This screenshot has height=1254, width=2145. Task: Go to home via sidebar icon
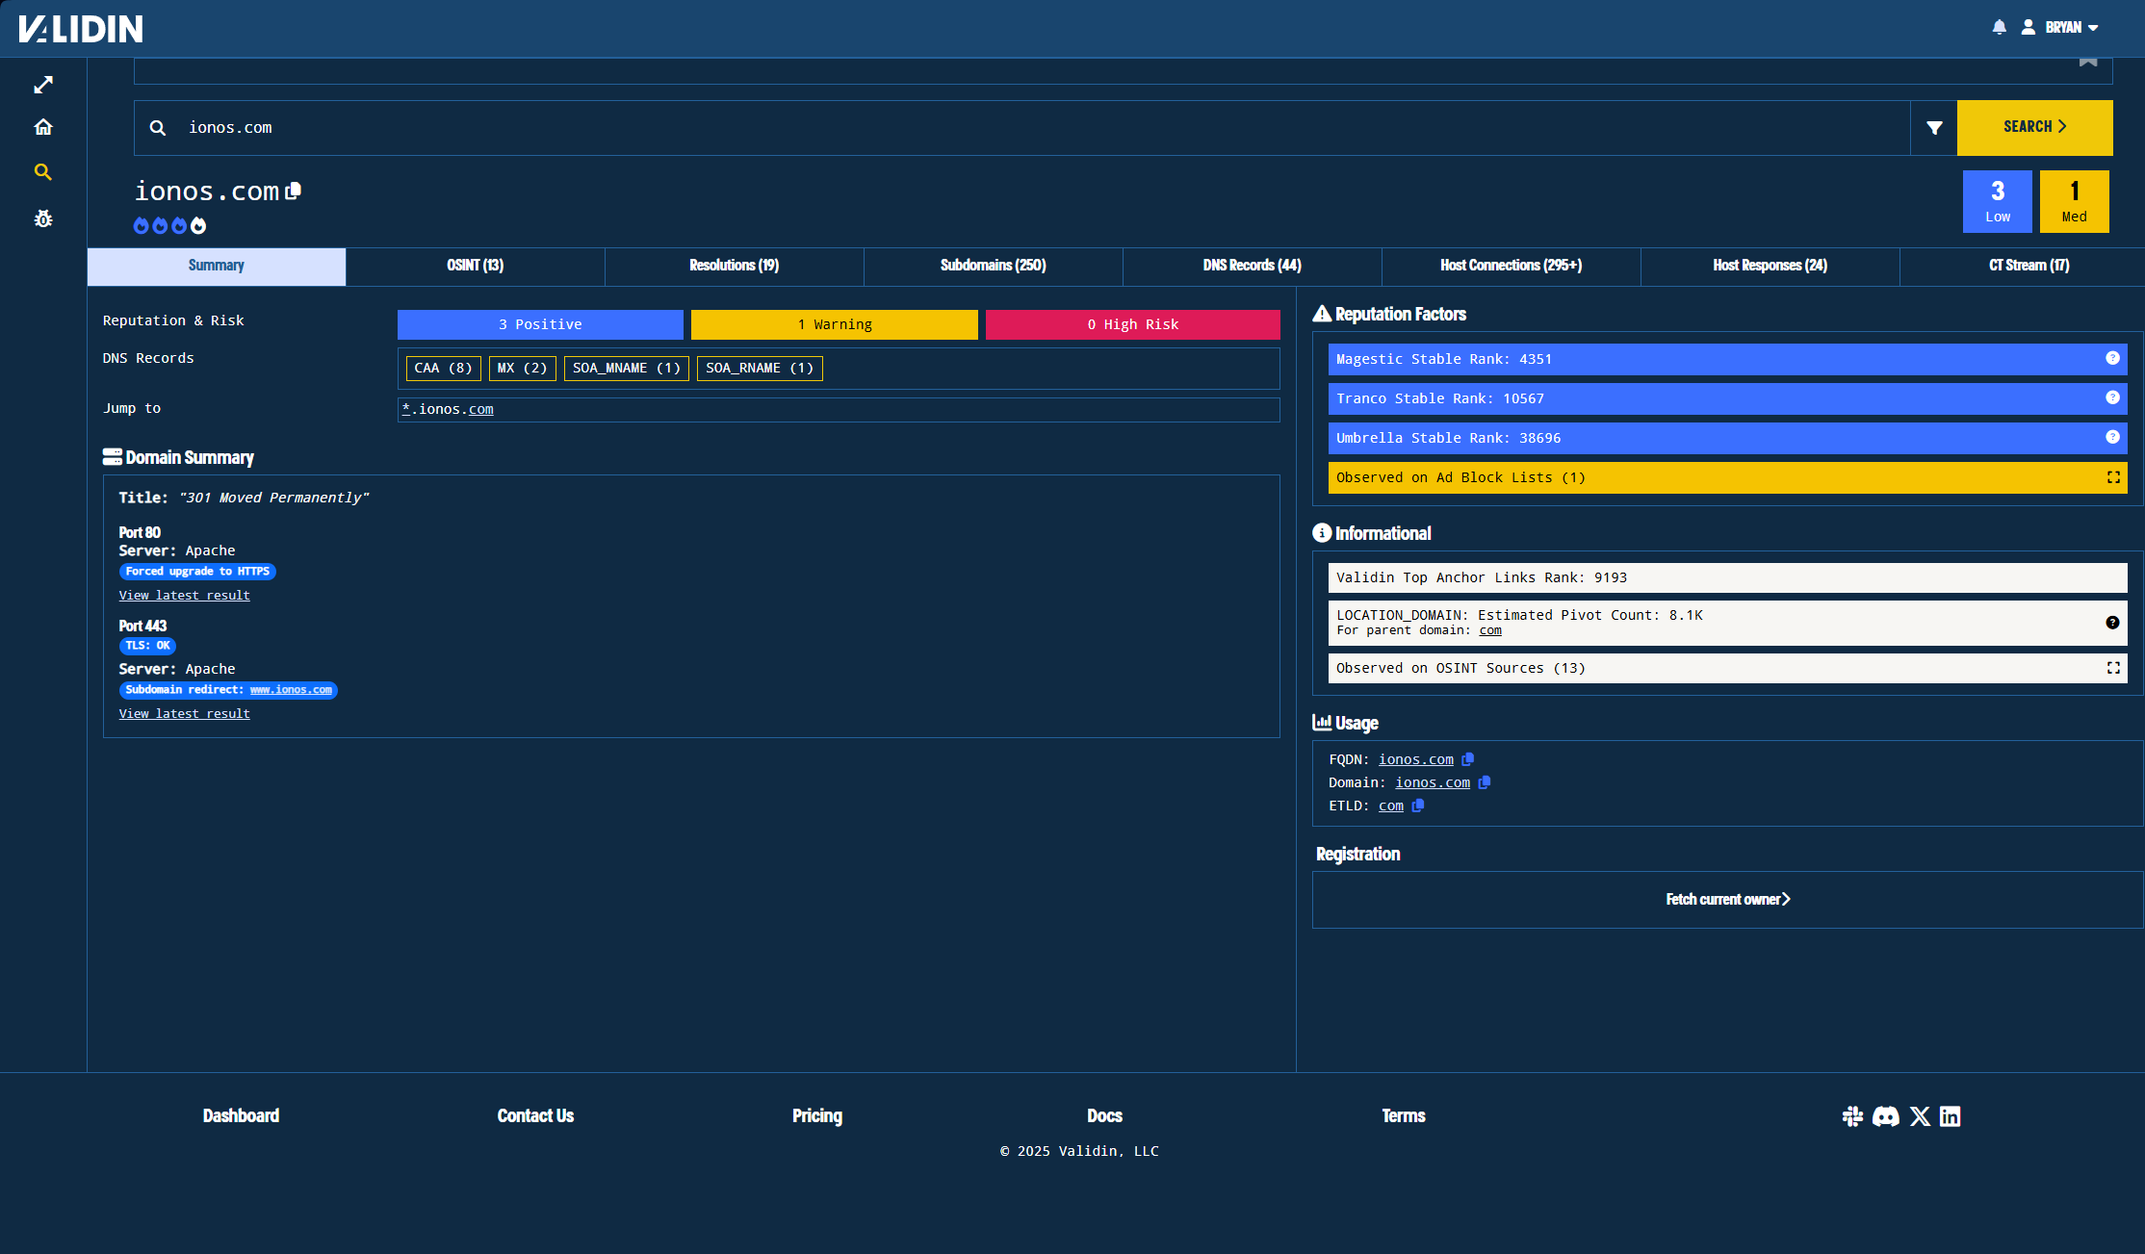click(x=43, y=127)
